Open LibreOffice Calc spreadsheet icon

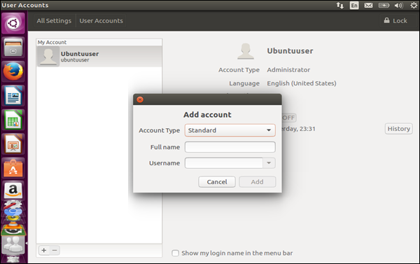[x=13, y=120]
